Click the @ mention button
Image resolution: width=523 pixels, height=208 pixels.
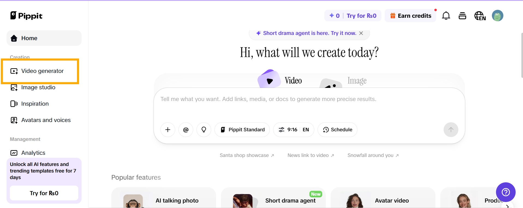point(186,130)
